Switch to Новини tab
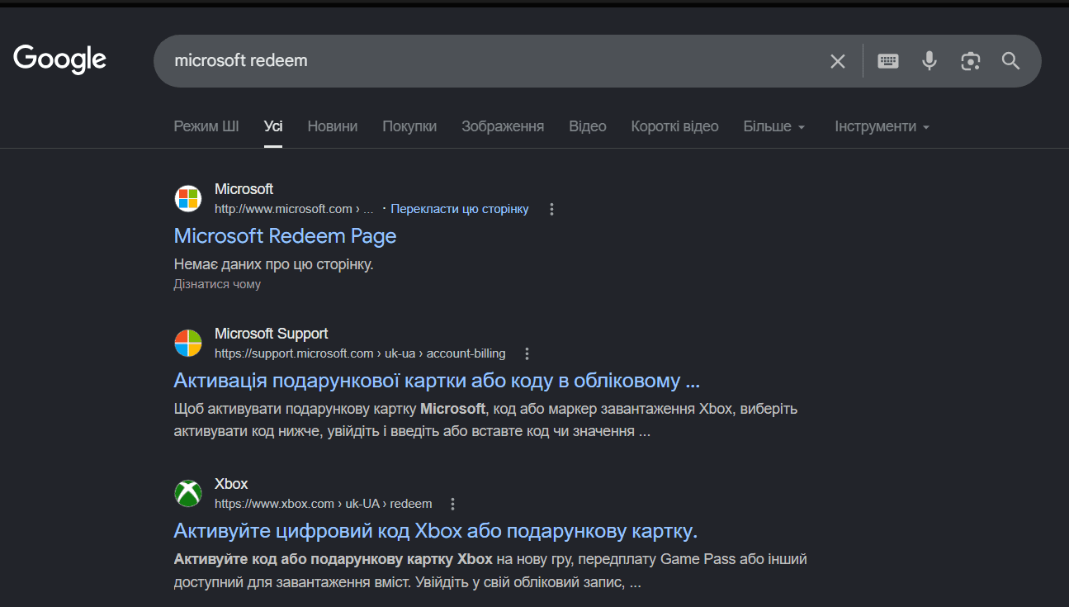1069x607 pixels. tap(333, 126)
